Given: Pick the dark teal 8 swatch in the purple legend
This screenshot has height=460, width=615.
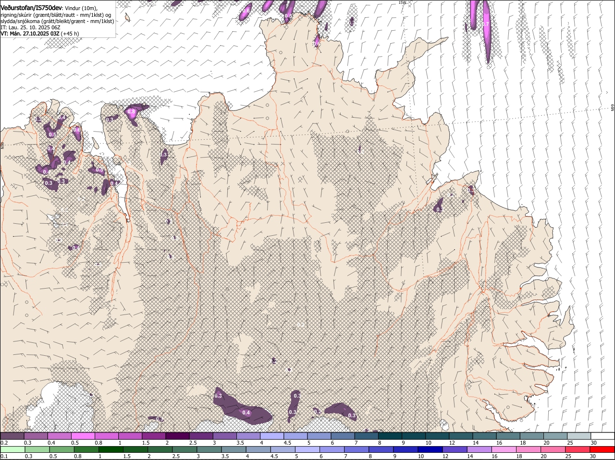Looking at the screenshot, I should point(390,436).
